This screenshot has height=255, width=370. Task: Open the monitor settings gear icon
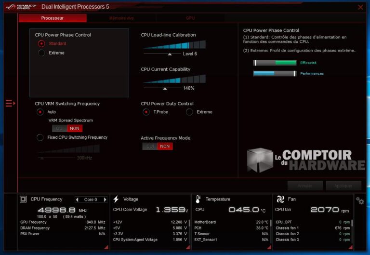point(360,201)
